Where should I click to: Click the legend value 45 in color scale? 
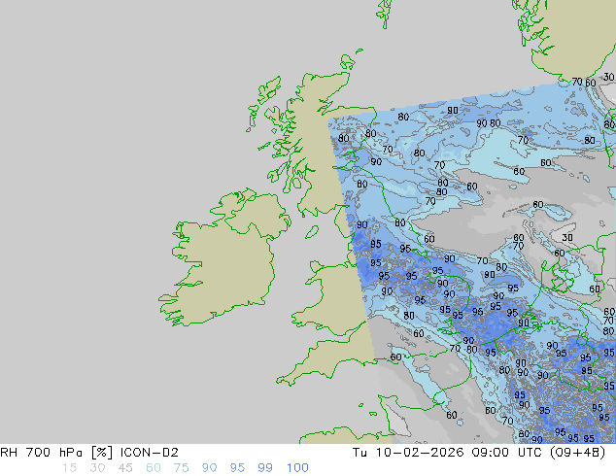[125, 468]
